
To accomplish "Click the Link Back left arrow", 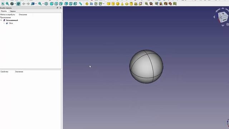I will click(24, 4).
